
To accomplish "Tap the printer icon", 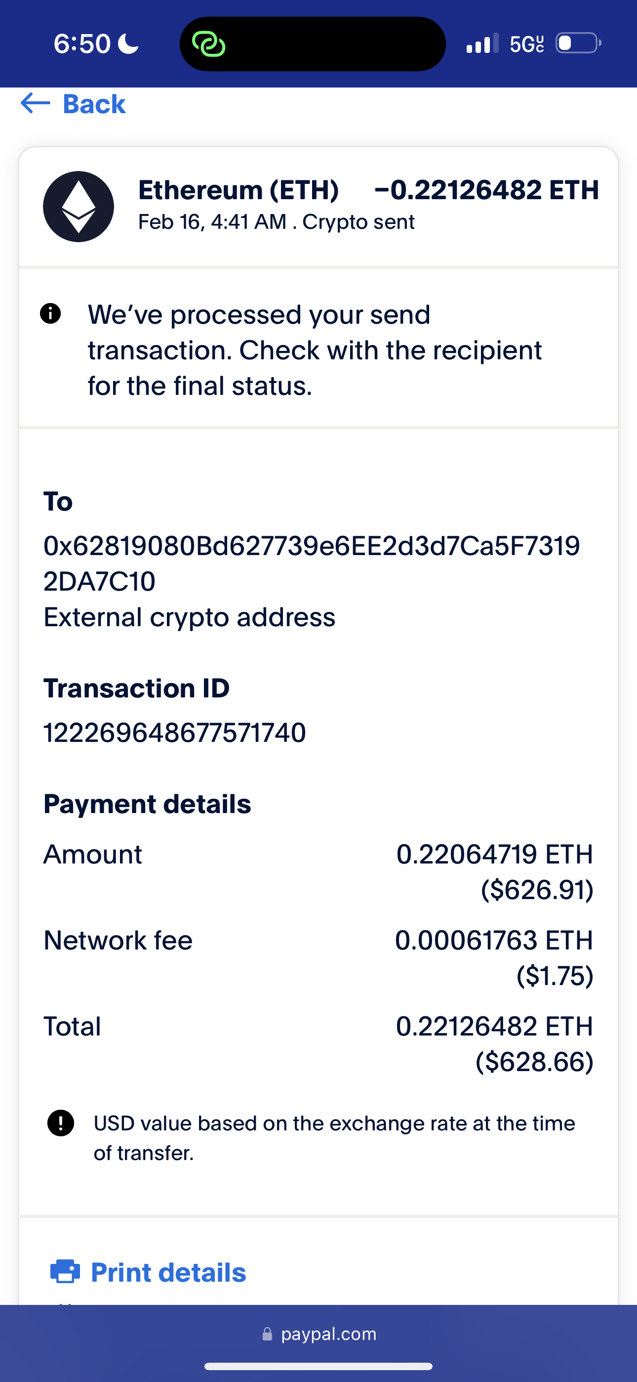I will click(65, 1271).
